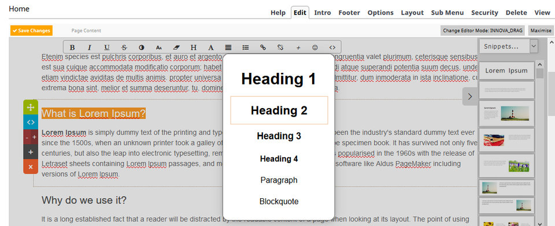555x226 pixels.
Task: Click the H heading format icon
Action: 194,47
